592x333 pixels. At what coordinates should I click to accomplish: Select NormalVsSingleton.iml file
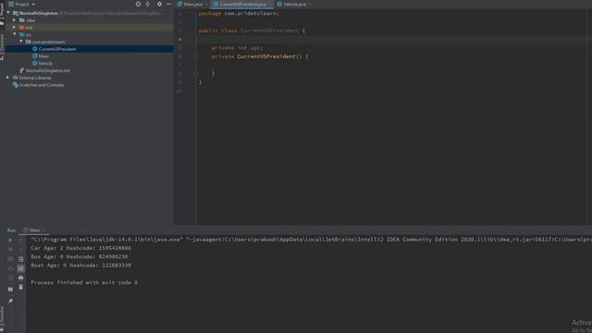(47, 70)
